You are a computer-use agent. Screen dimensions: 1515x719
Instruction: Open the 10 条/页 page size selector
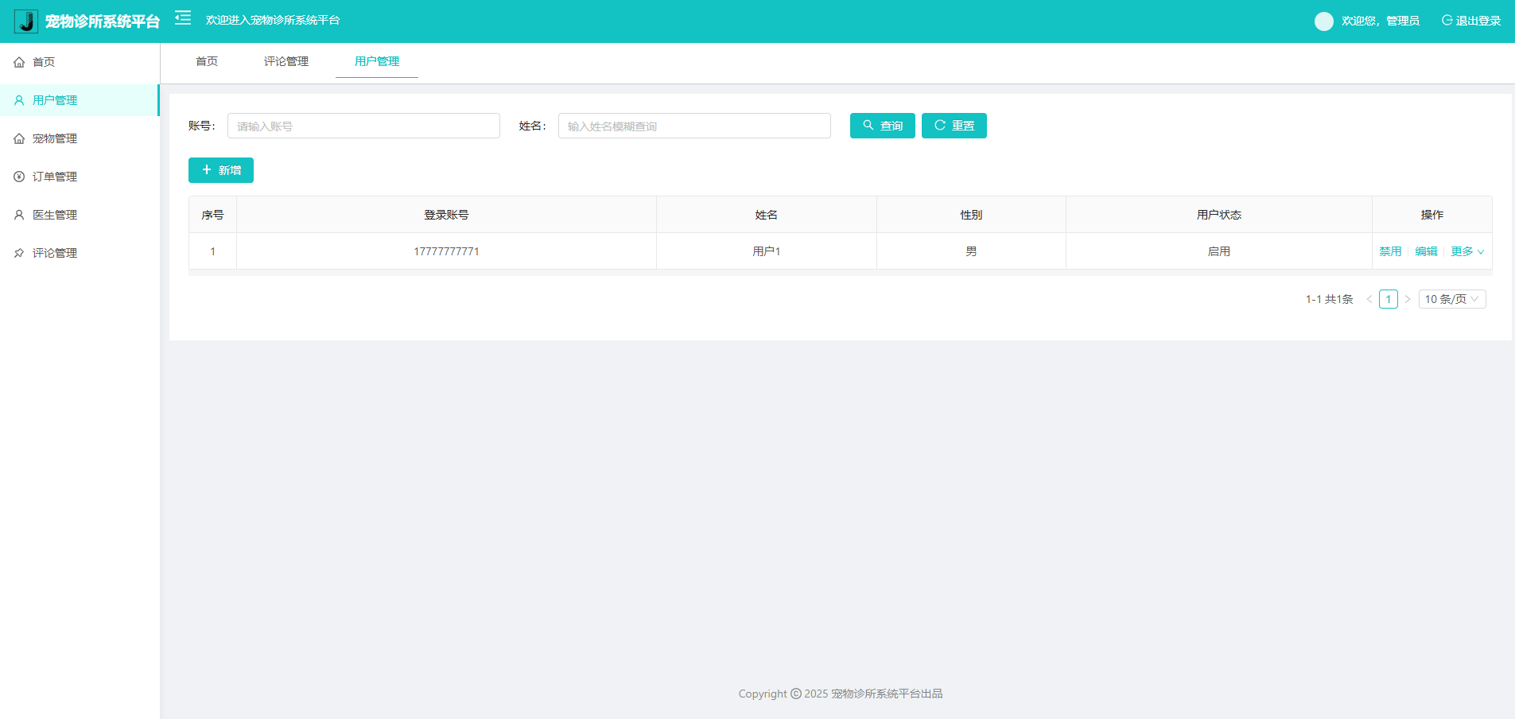[1452, 299]
